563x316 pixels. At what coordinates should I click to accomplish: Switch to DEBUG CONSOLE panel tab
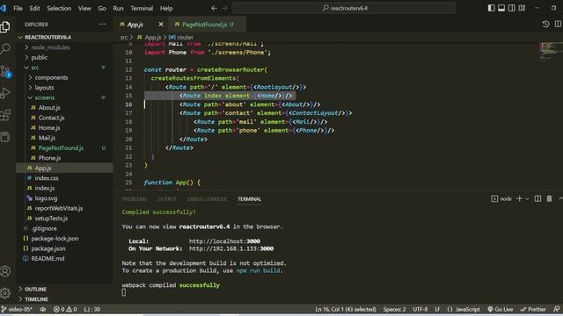[x=208, y=199]
